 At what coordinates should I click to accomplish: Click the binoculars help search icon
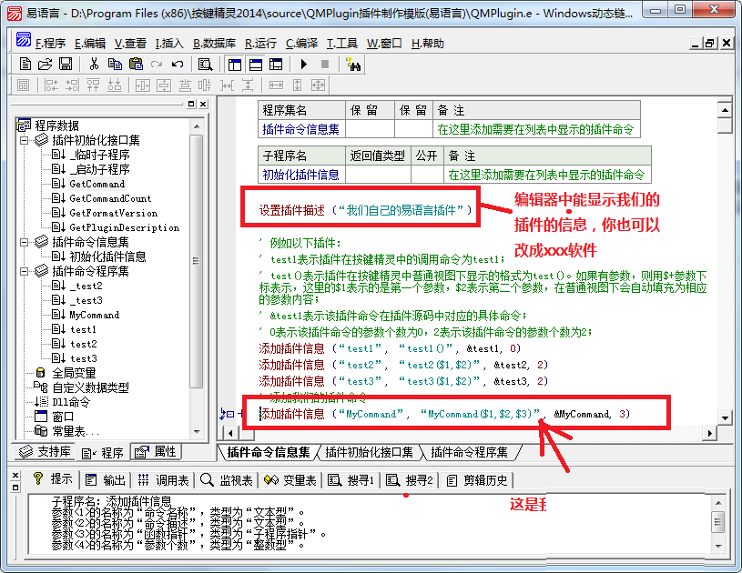(353, 65)
